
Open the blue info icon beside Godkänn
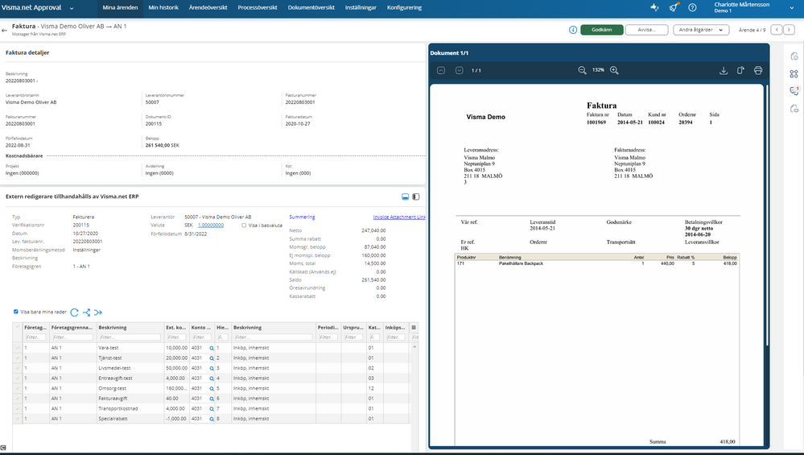573,30
